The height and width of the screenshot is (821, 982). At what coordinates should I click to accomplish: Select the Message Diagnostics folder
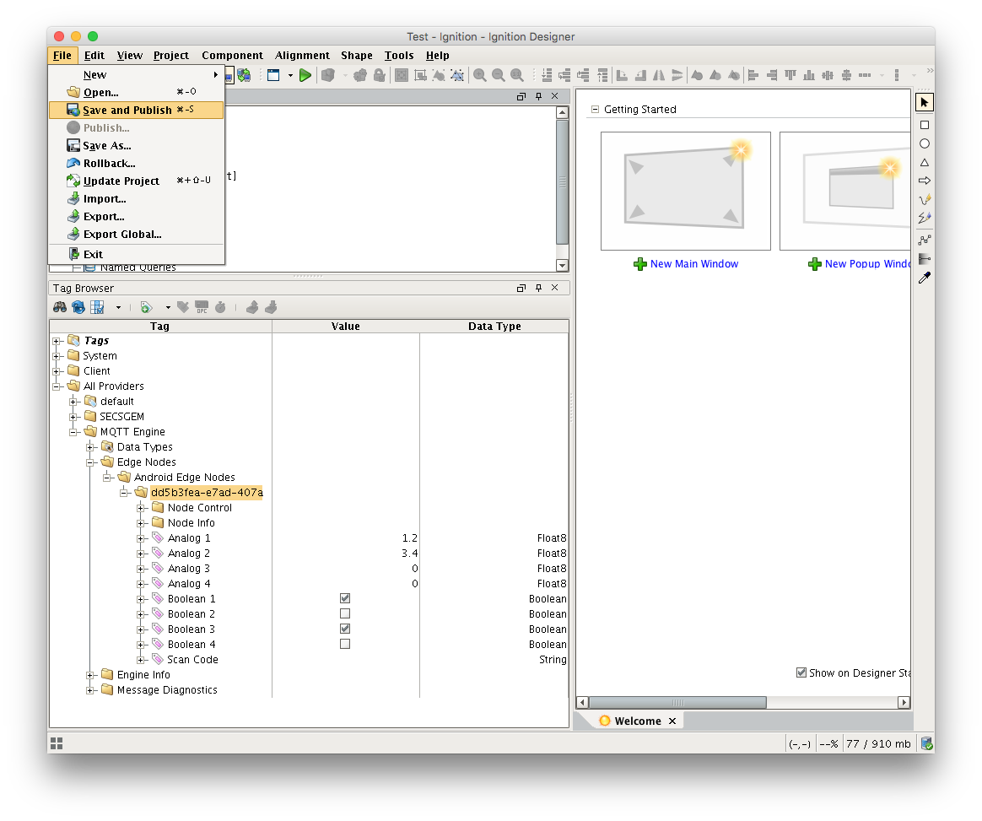167,690
